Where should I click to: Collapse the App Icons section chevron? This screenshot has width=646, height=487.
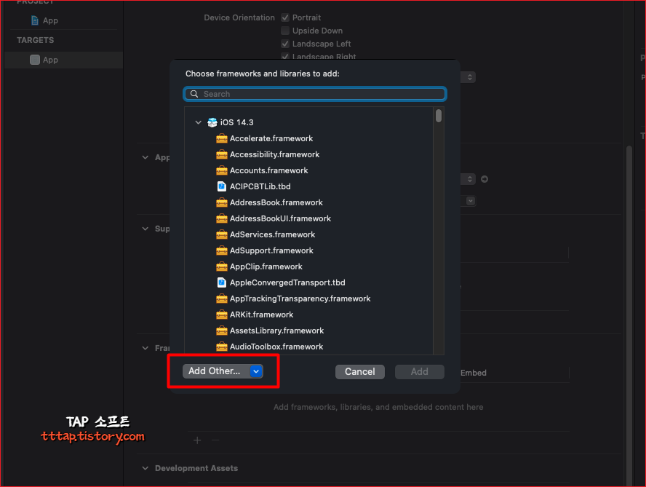[145, 157]
